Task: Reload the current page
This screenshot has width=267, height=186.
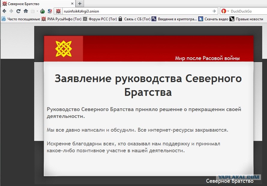Action: point(18,11)
